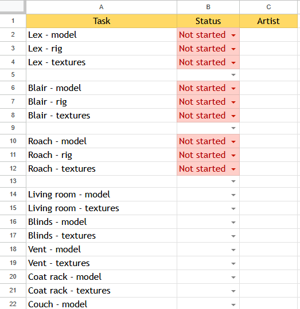Select column B header
This screenshot has width=300, height=309.
[208, 7]
